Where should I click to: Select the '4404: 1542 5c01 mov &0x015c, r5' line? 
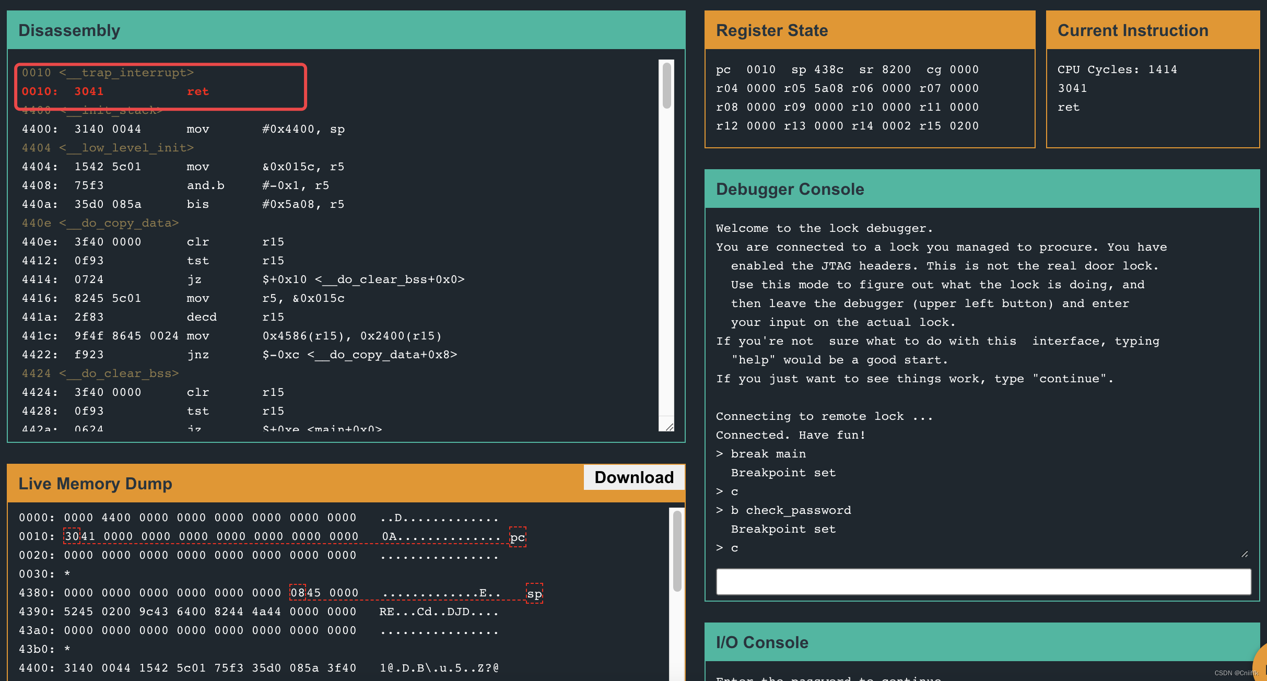[183, 167]
